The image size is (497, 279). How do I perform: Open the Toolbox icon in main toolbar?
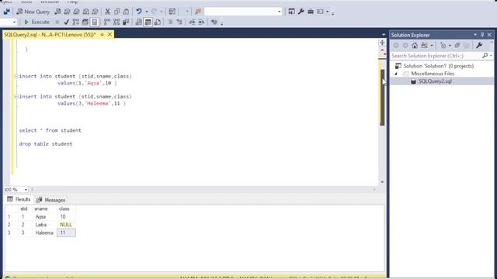(311, 12)
